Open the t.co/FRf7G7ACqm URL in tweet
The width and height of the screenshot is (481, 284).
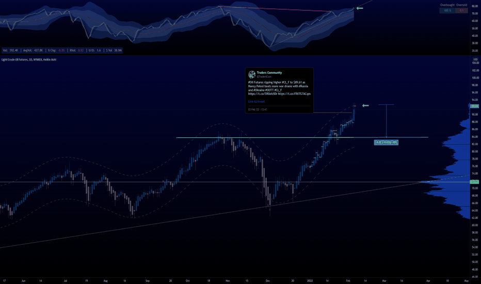click(294, 94)
